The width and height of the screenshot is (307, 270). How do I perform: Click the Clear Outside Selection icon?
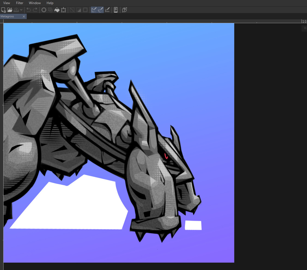[50, 10]
